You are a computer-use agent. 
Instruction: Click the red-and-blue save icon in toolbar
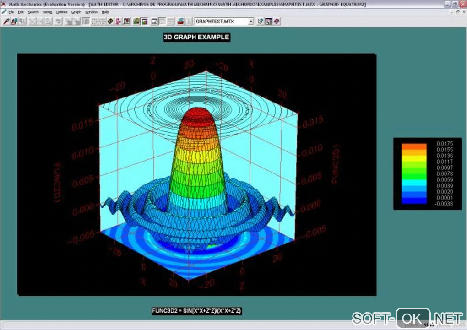click(x=14, y=22)
